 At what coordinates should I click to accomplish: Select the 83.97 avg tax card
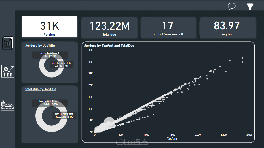[x=228, y=28]
